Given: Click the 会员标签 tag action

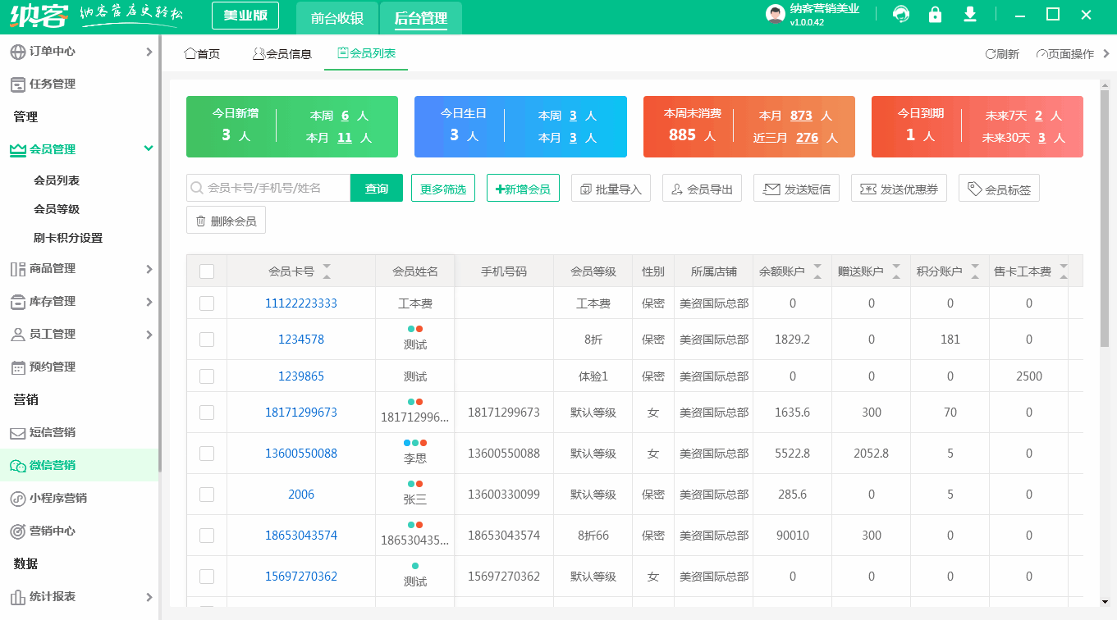Looking at the screenshot, I should tap(999, 187).
